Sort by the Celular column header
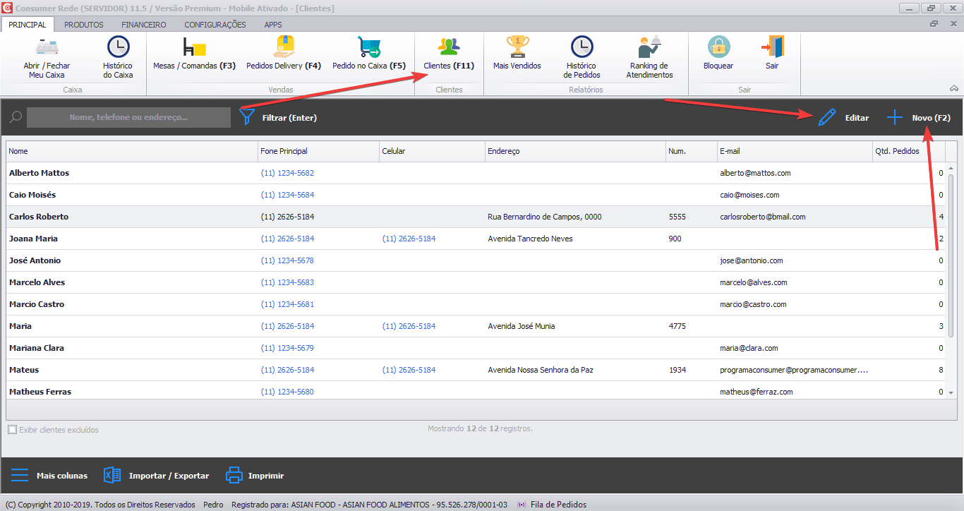Image resolution: width=964 pixels, height=511 pixels. [x=433, y=151]
